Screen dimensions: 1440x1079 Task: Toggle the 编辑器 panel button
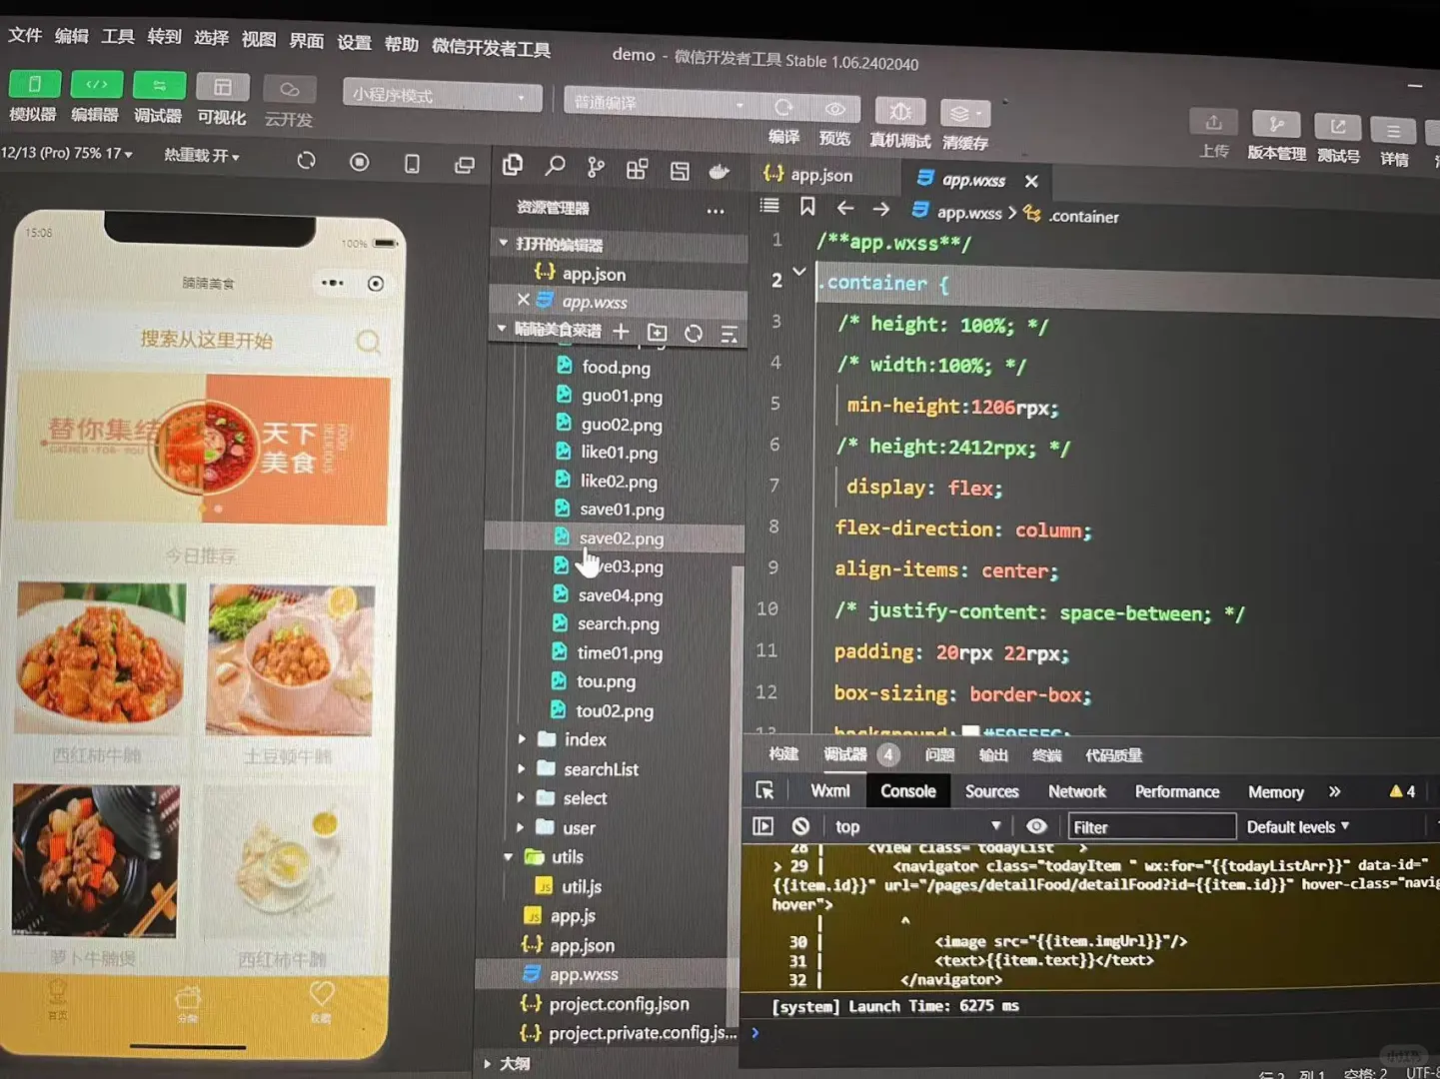(97, 85)
